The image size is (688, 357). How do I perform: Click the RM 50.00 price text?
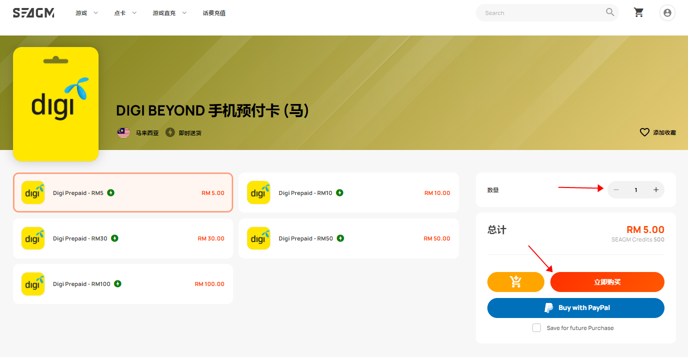[x=437, y=238]
